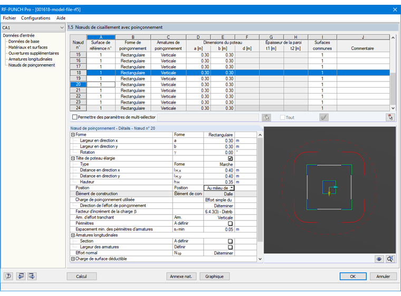Click the 'Effort simple du' load value

[x=219, y=200]
